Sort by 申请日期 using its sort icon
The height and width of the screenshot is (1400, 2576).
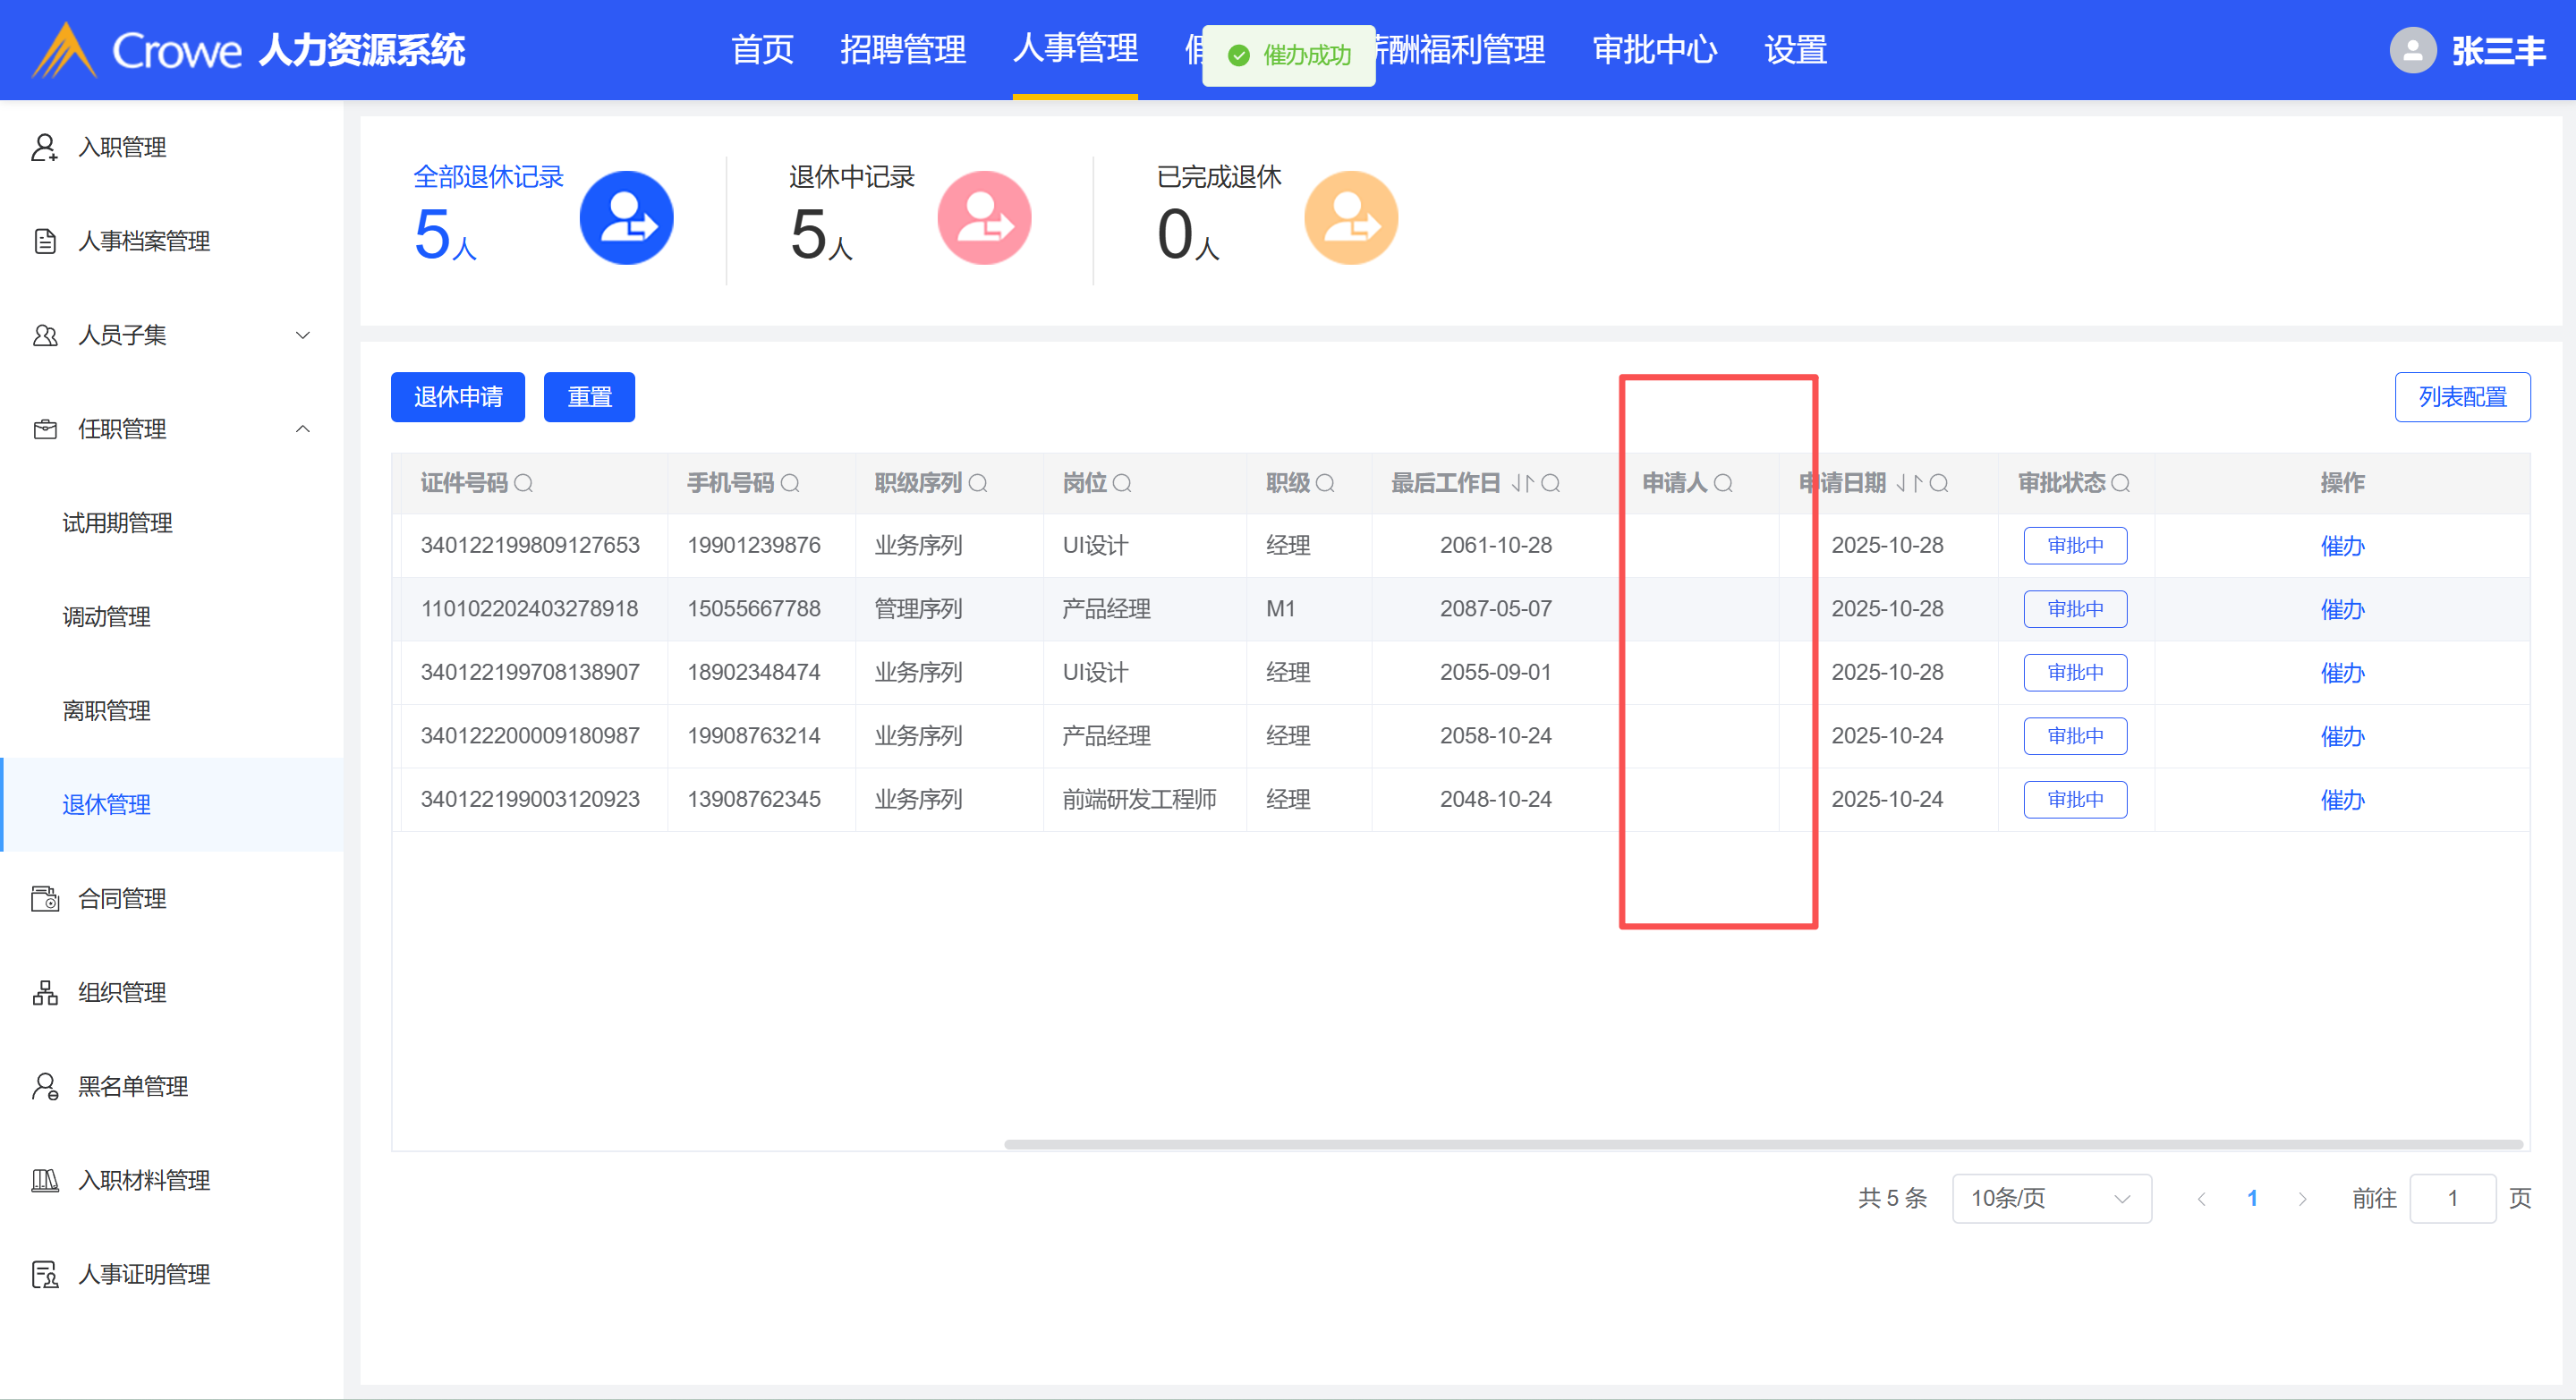coord(1910,484)
